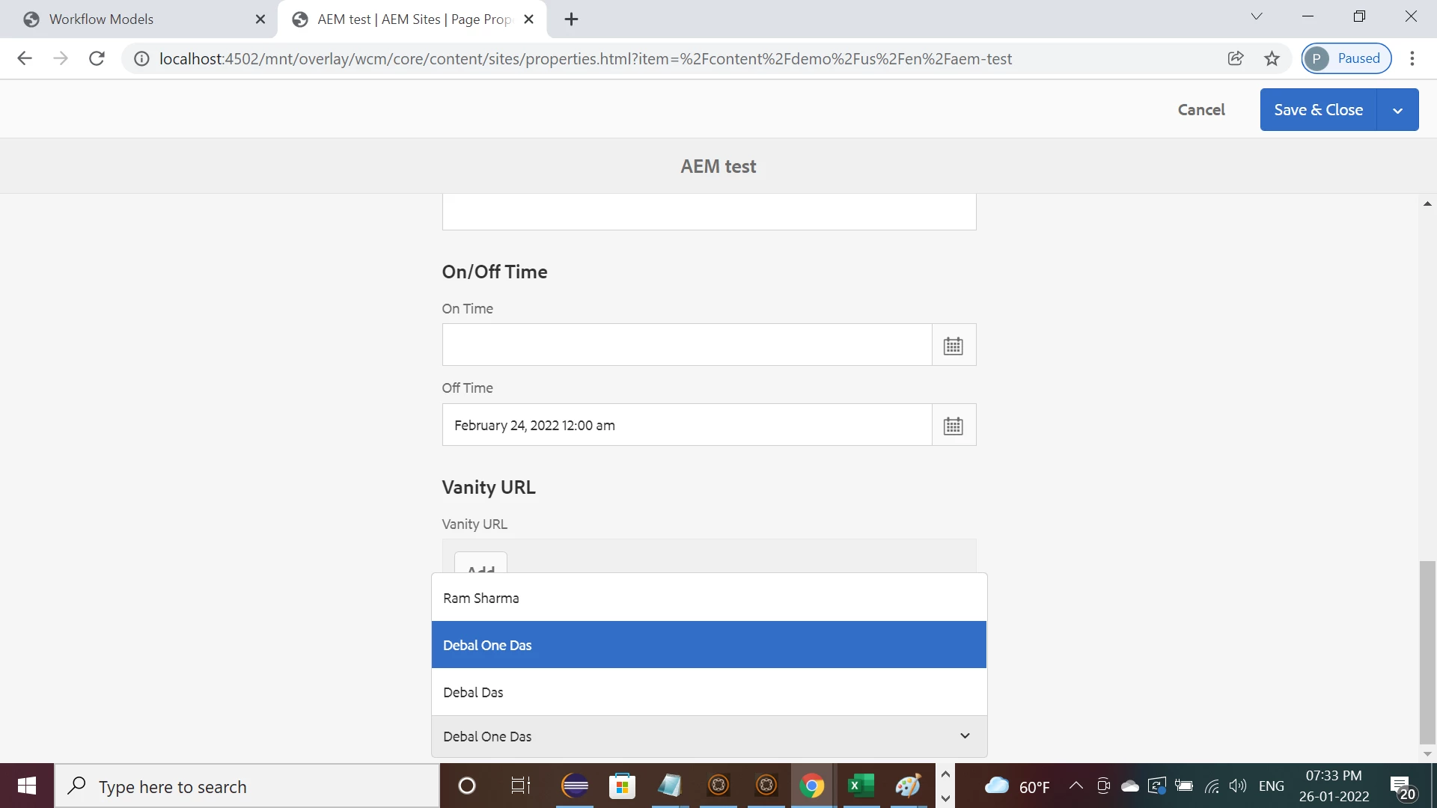Open Excel from the taskbar

click(x=860, y=786)
